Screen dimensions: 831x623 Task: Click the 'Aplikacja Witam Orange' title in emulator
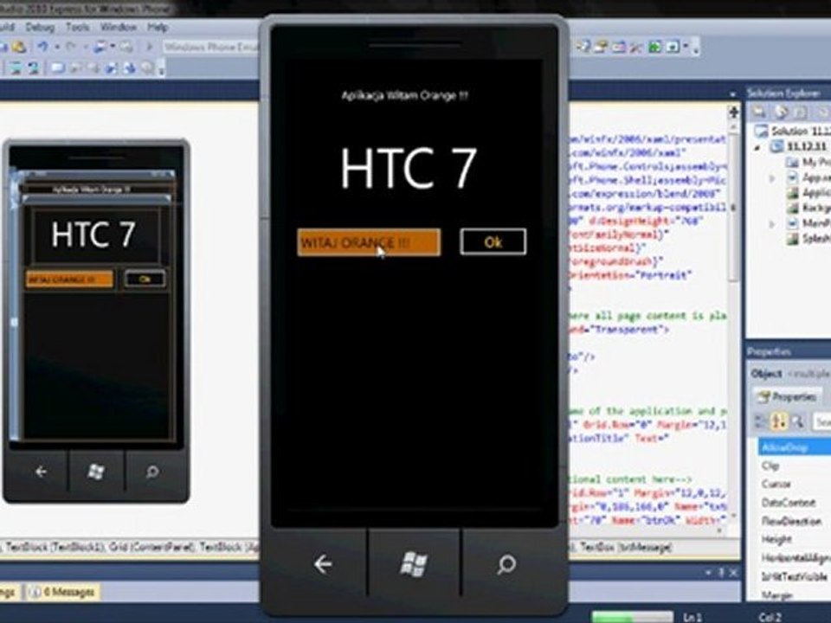404,96
